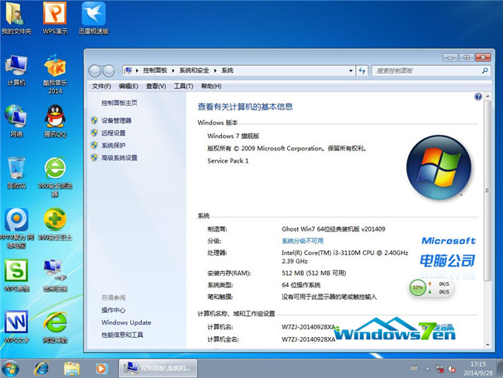
Task: Show hidden tray icons arrow
Action: point(428,369)
